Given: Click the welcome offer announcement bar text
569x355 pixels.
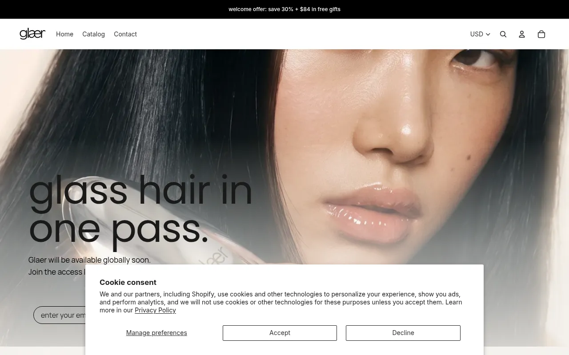Looking at the screenshot, I should [x=284, y=9].
